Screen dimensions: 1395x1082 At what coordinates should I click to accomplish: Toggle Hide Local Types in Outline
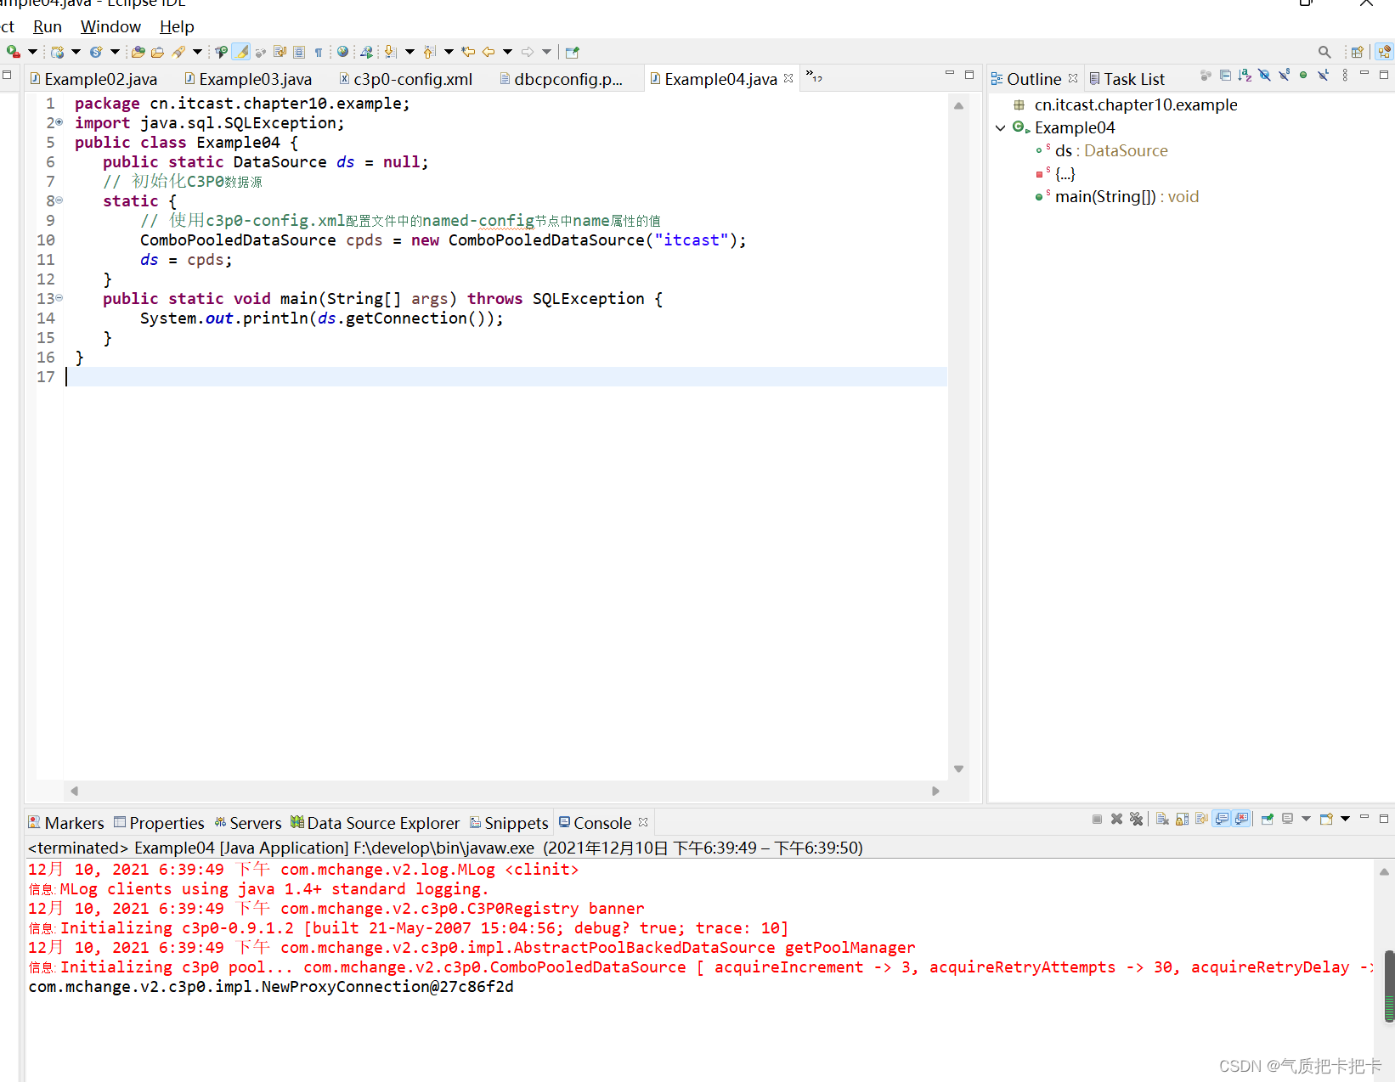point(1323,76)
